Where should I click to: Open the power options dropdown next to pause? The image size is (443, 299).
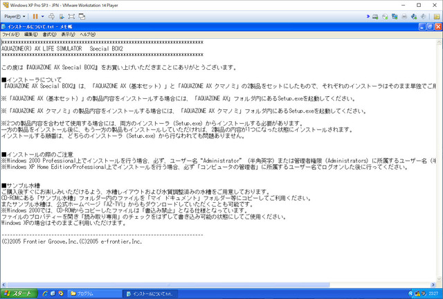click(43, 17)
